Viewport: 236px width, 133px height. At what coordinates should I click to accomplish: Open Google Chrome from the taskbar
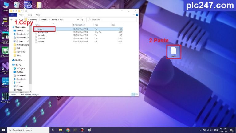[x=68, y=130]
